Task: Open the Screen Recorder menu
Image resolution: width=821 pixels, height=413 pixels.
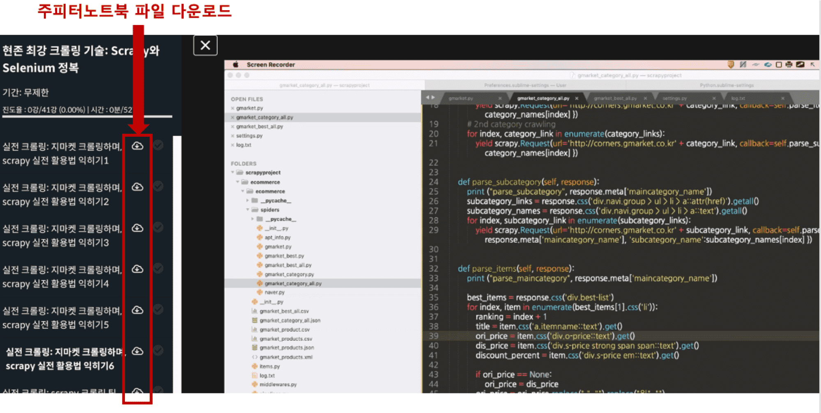Action: point(271,64)
